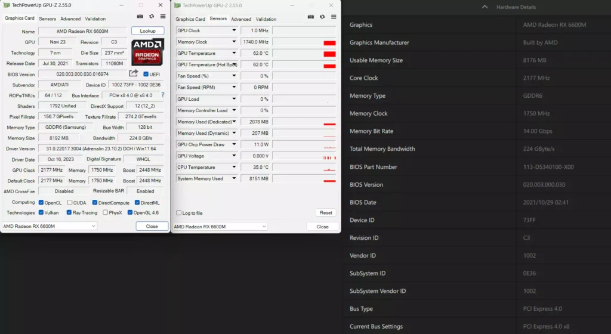Open Validation tab in the right GPU-Z window
The image size is (611, 334).
pos(266,19)
